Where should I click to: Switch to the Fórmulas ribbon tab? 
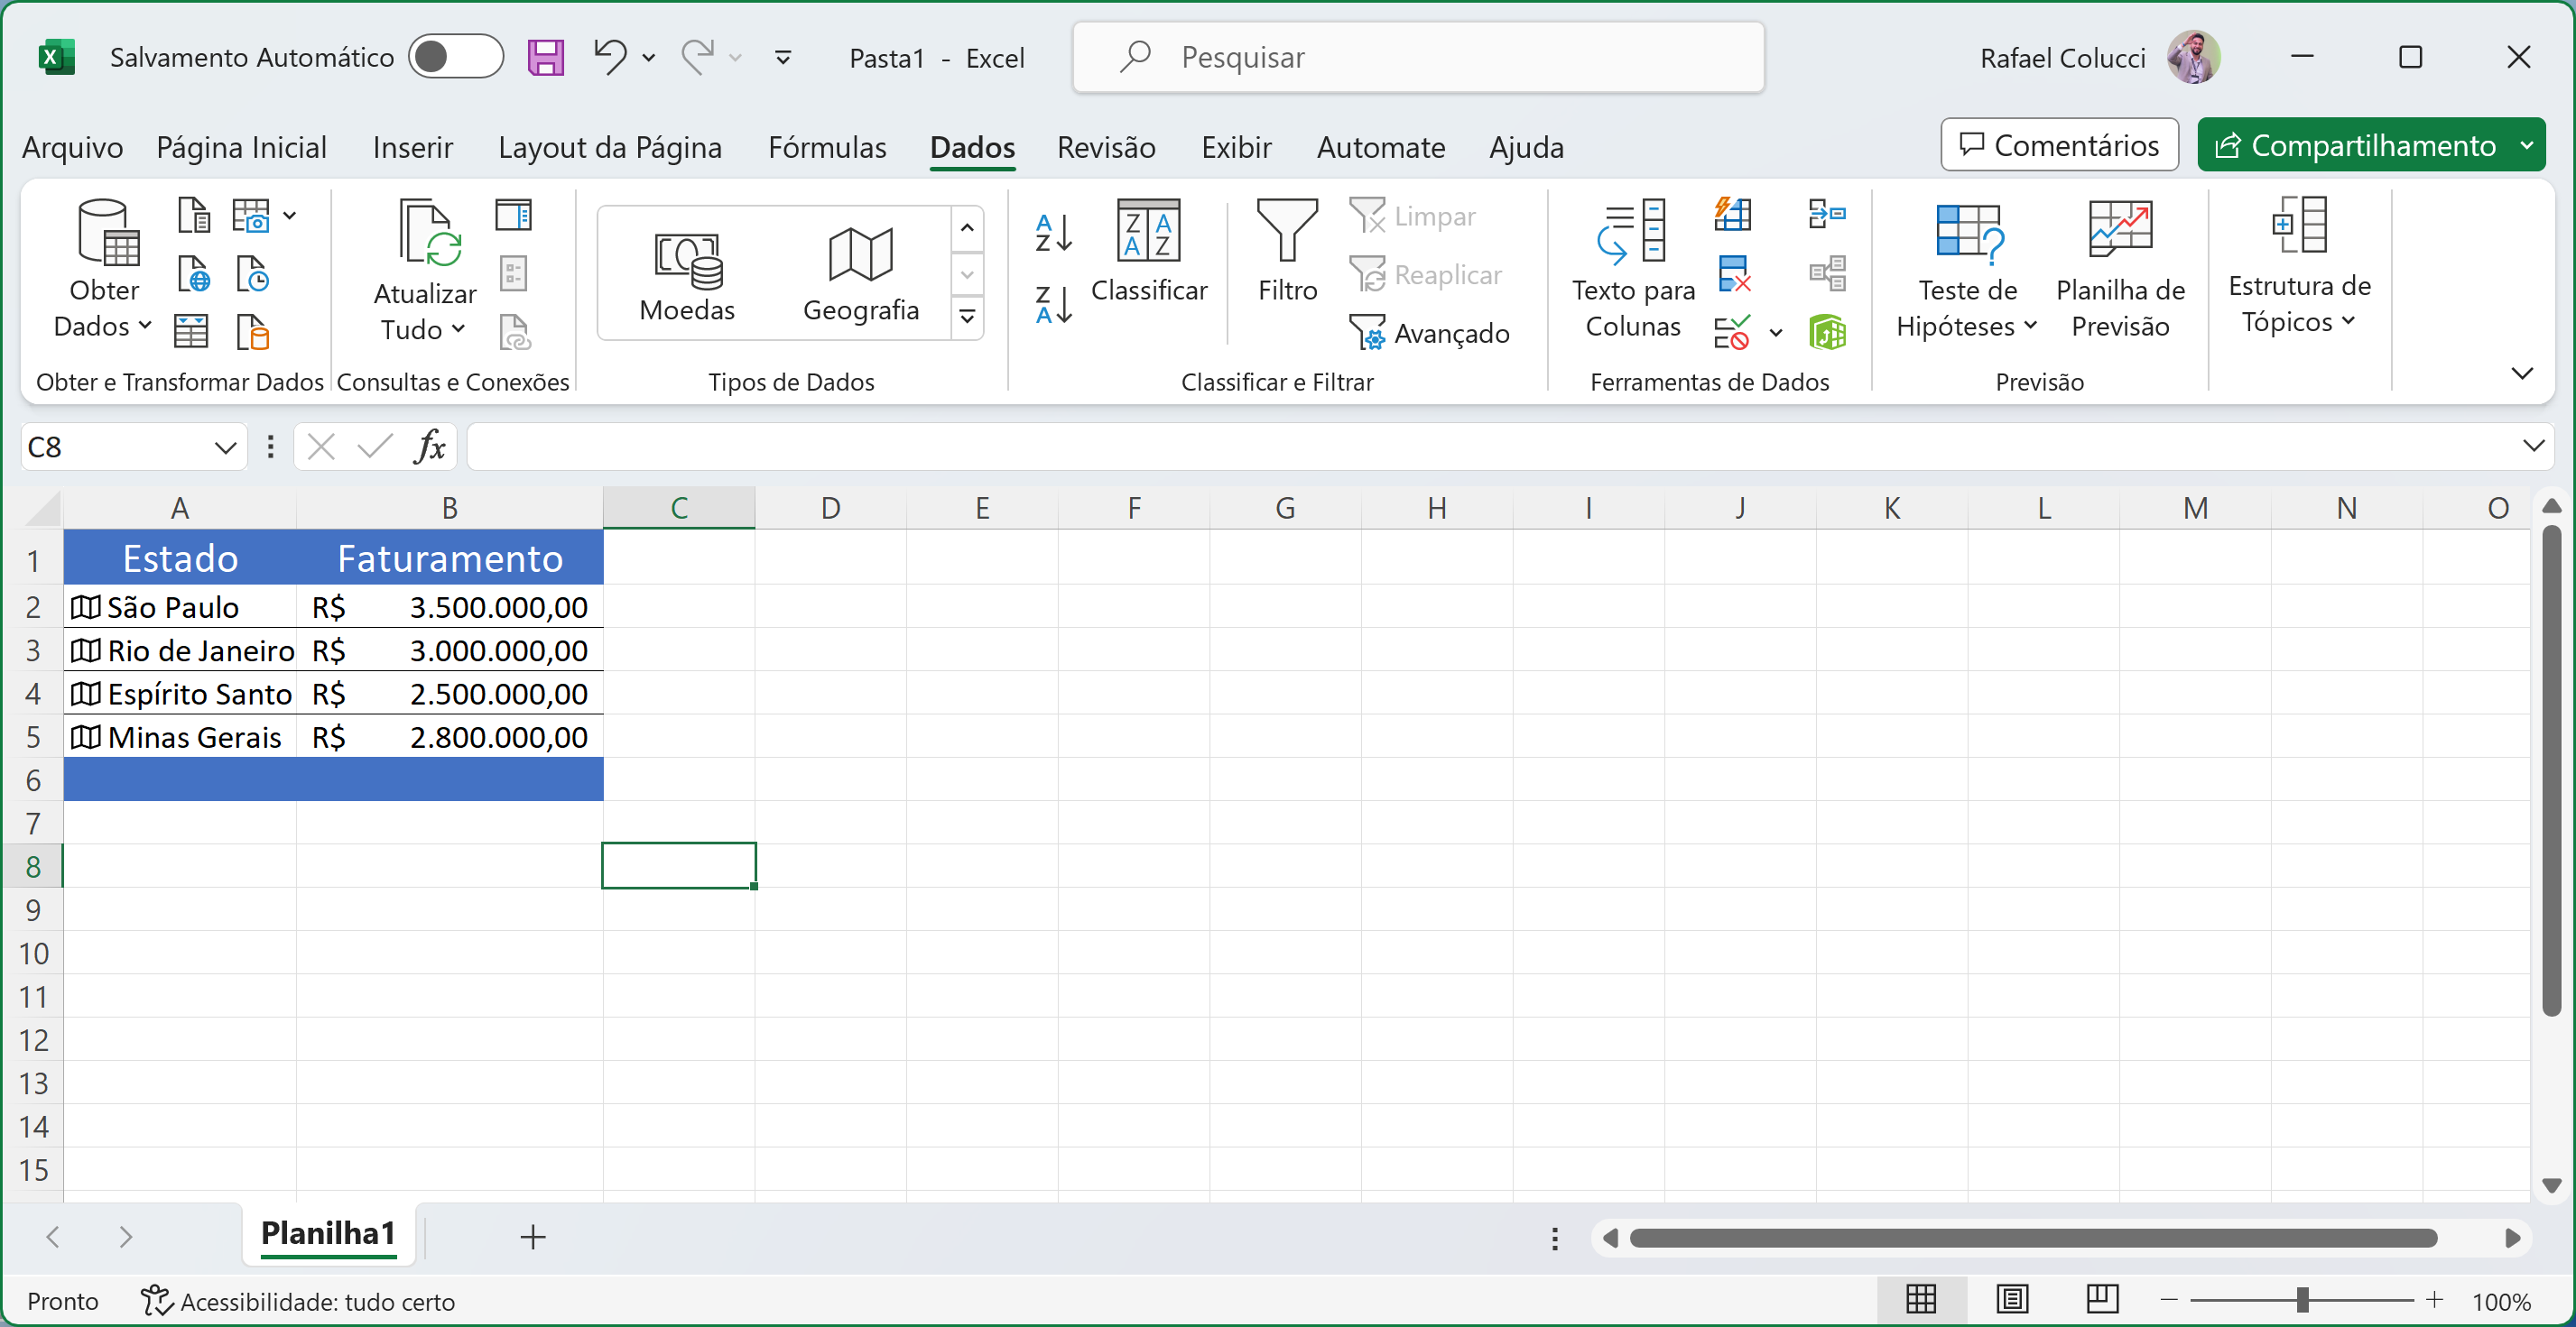(827, 147)
